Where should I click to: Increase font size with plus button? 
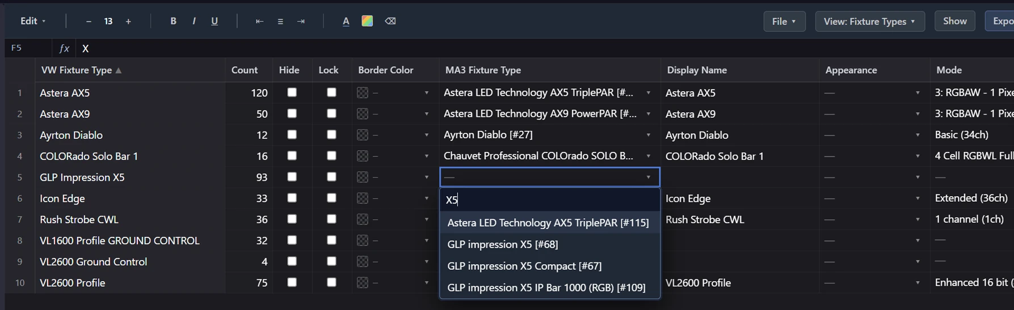click(x=128, y=22)
